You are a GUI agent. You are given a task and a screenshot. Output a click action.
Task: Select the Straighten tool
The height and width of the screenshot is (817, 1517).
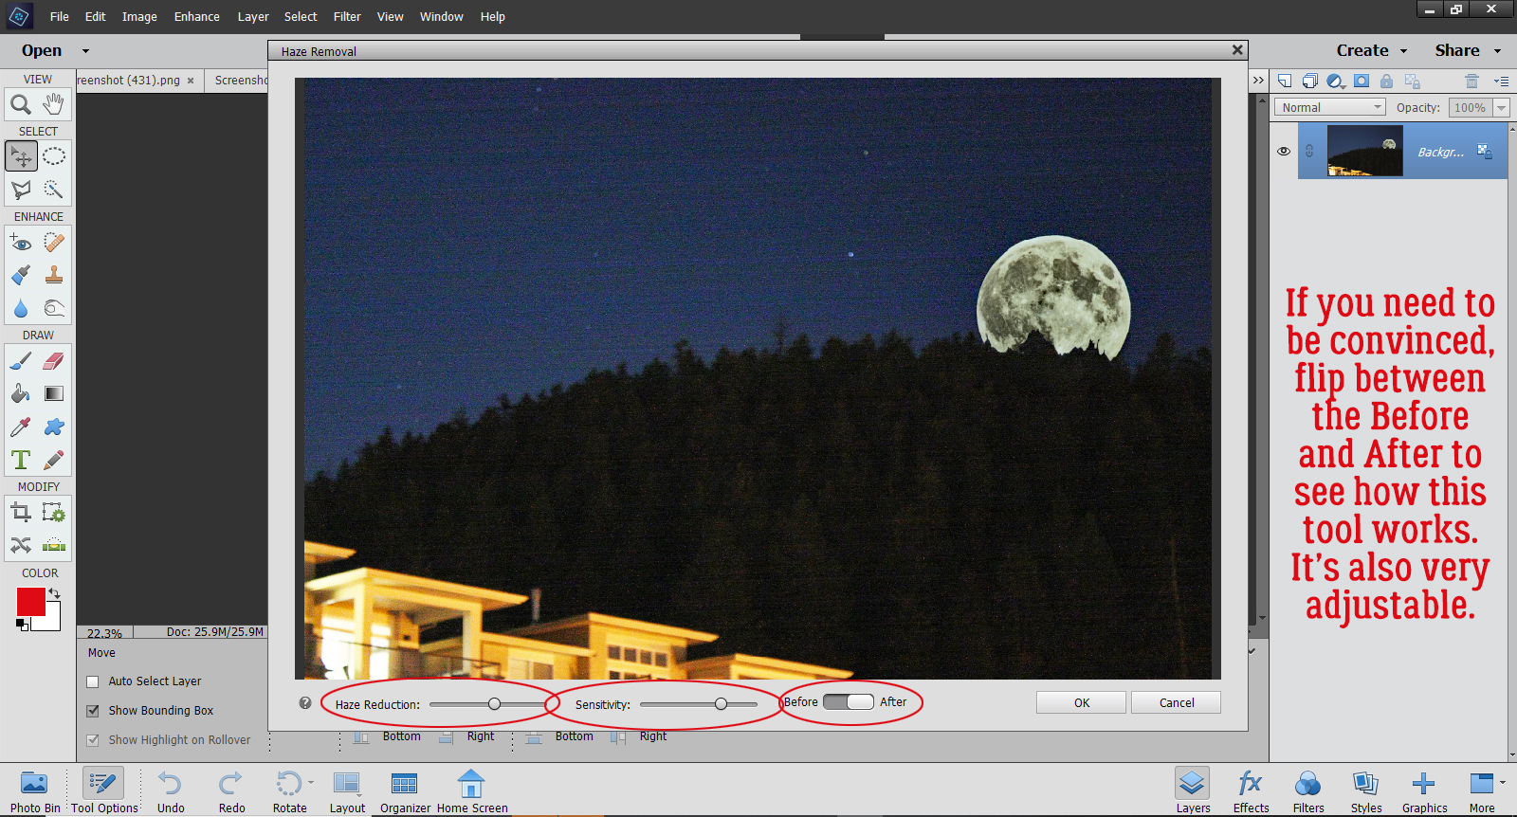click(54, 545)
